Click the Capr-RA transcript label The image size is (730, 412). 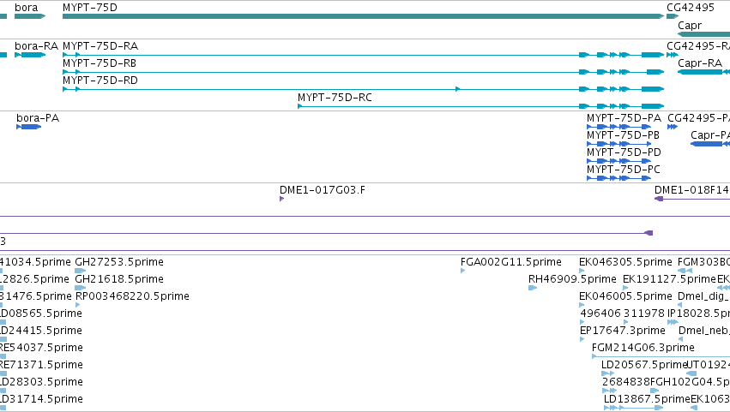click(x=700, y=63)
